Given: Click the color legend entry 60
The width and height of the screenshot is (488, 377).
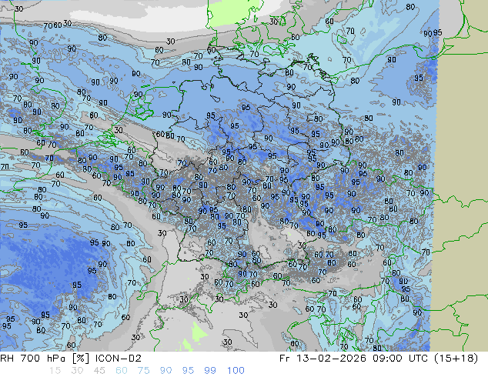Looking at the screenshot, I should point(122,371).
